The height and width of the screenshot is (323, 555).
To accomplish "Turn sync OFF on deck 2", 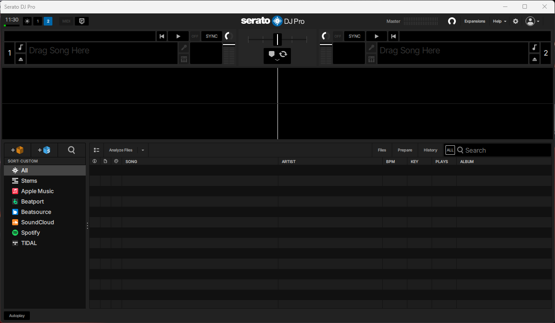I will 338,36.
